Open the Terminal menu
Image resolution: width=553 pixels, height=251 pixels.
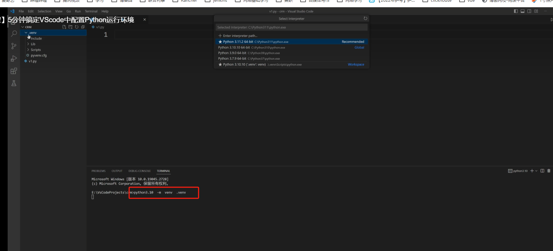click(91, 11)
